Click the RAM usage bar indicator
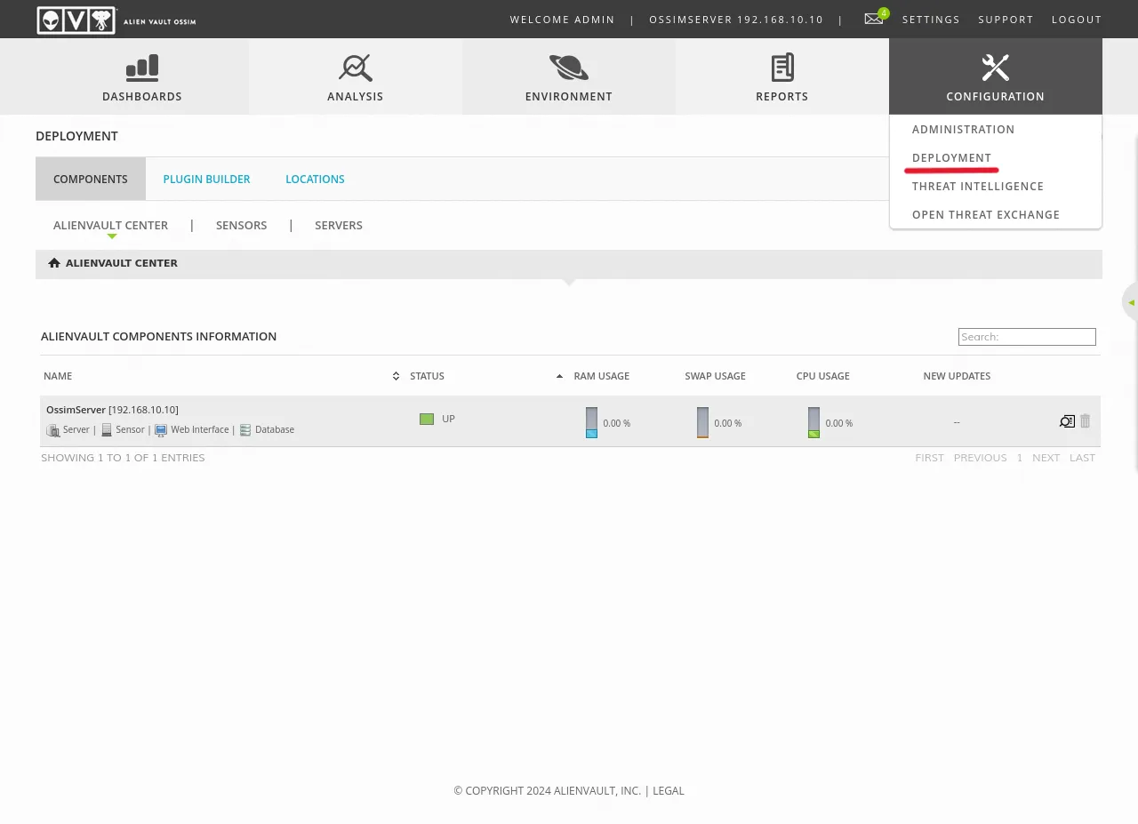The width and height of the screenshot is (1138, 824). point(591,422)
